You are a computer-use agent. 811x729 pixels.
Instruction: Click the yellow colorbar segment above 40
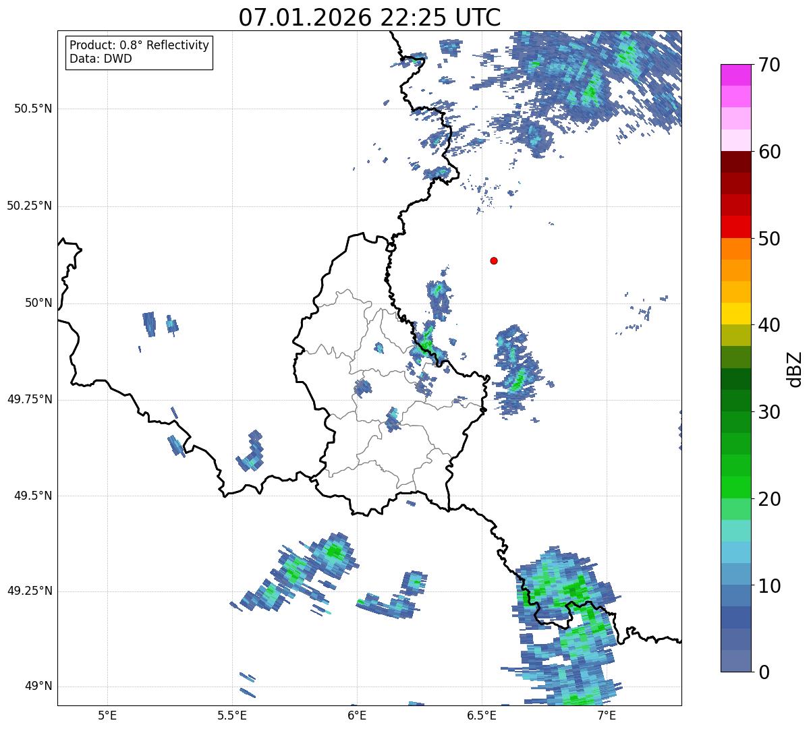735,314
